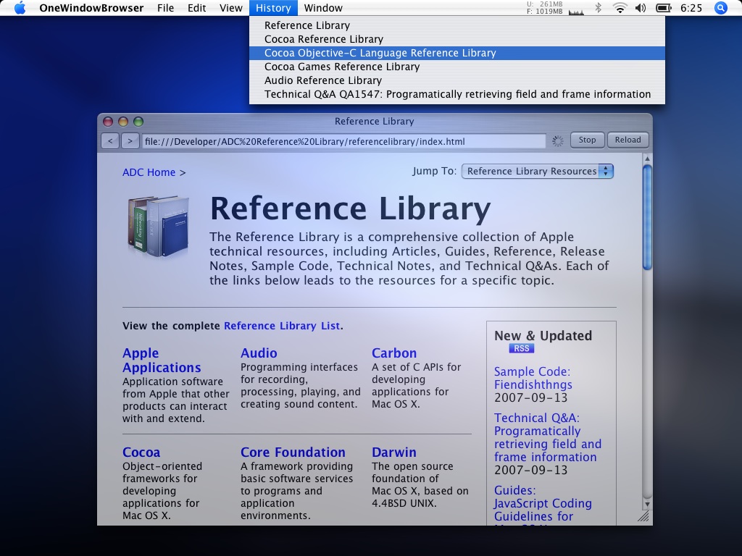
Task: Go back with the < button
Action: (x=110, y=141)
